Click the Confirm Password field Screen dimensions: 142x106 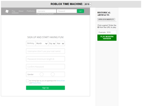pos(45,67)
